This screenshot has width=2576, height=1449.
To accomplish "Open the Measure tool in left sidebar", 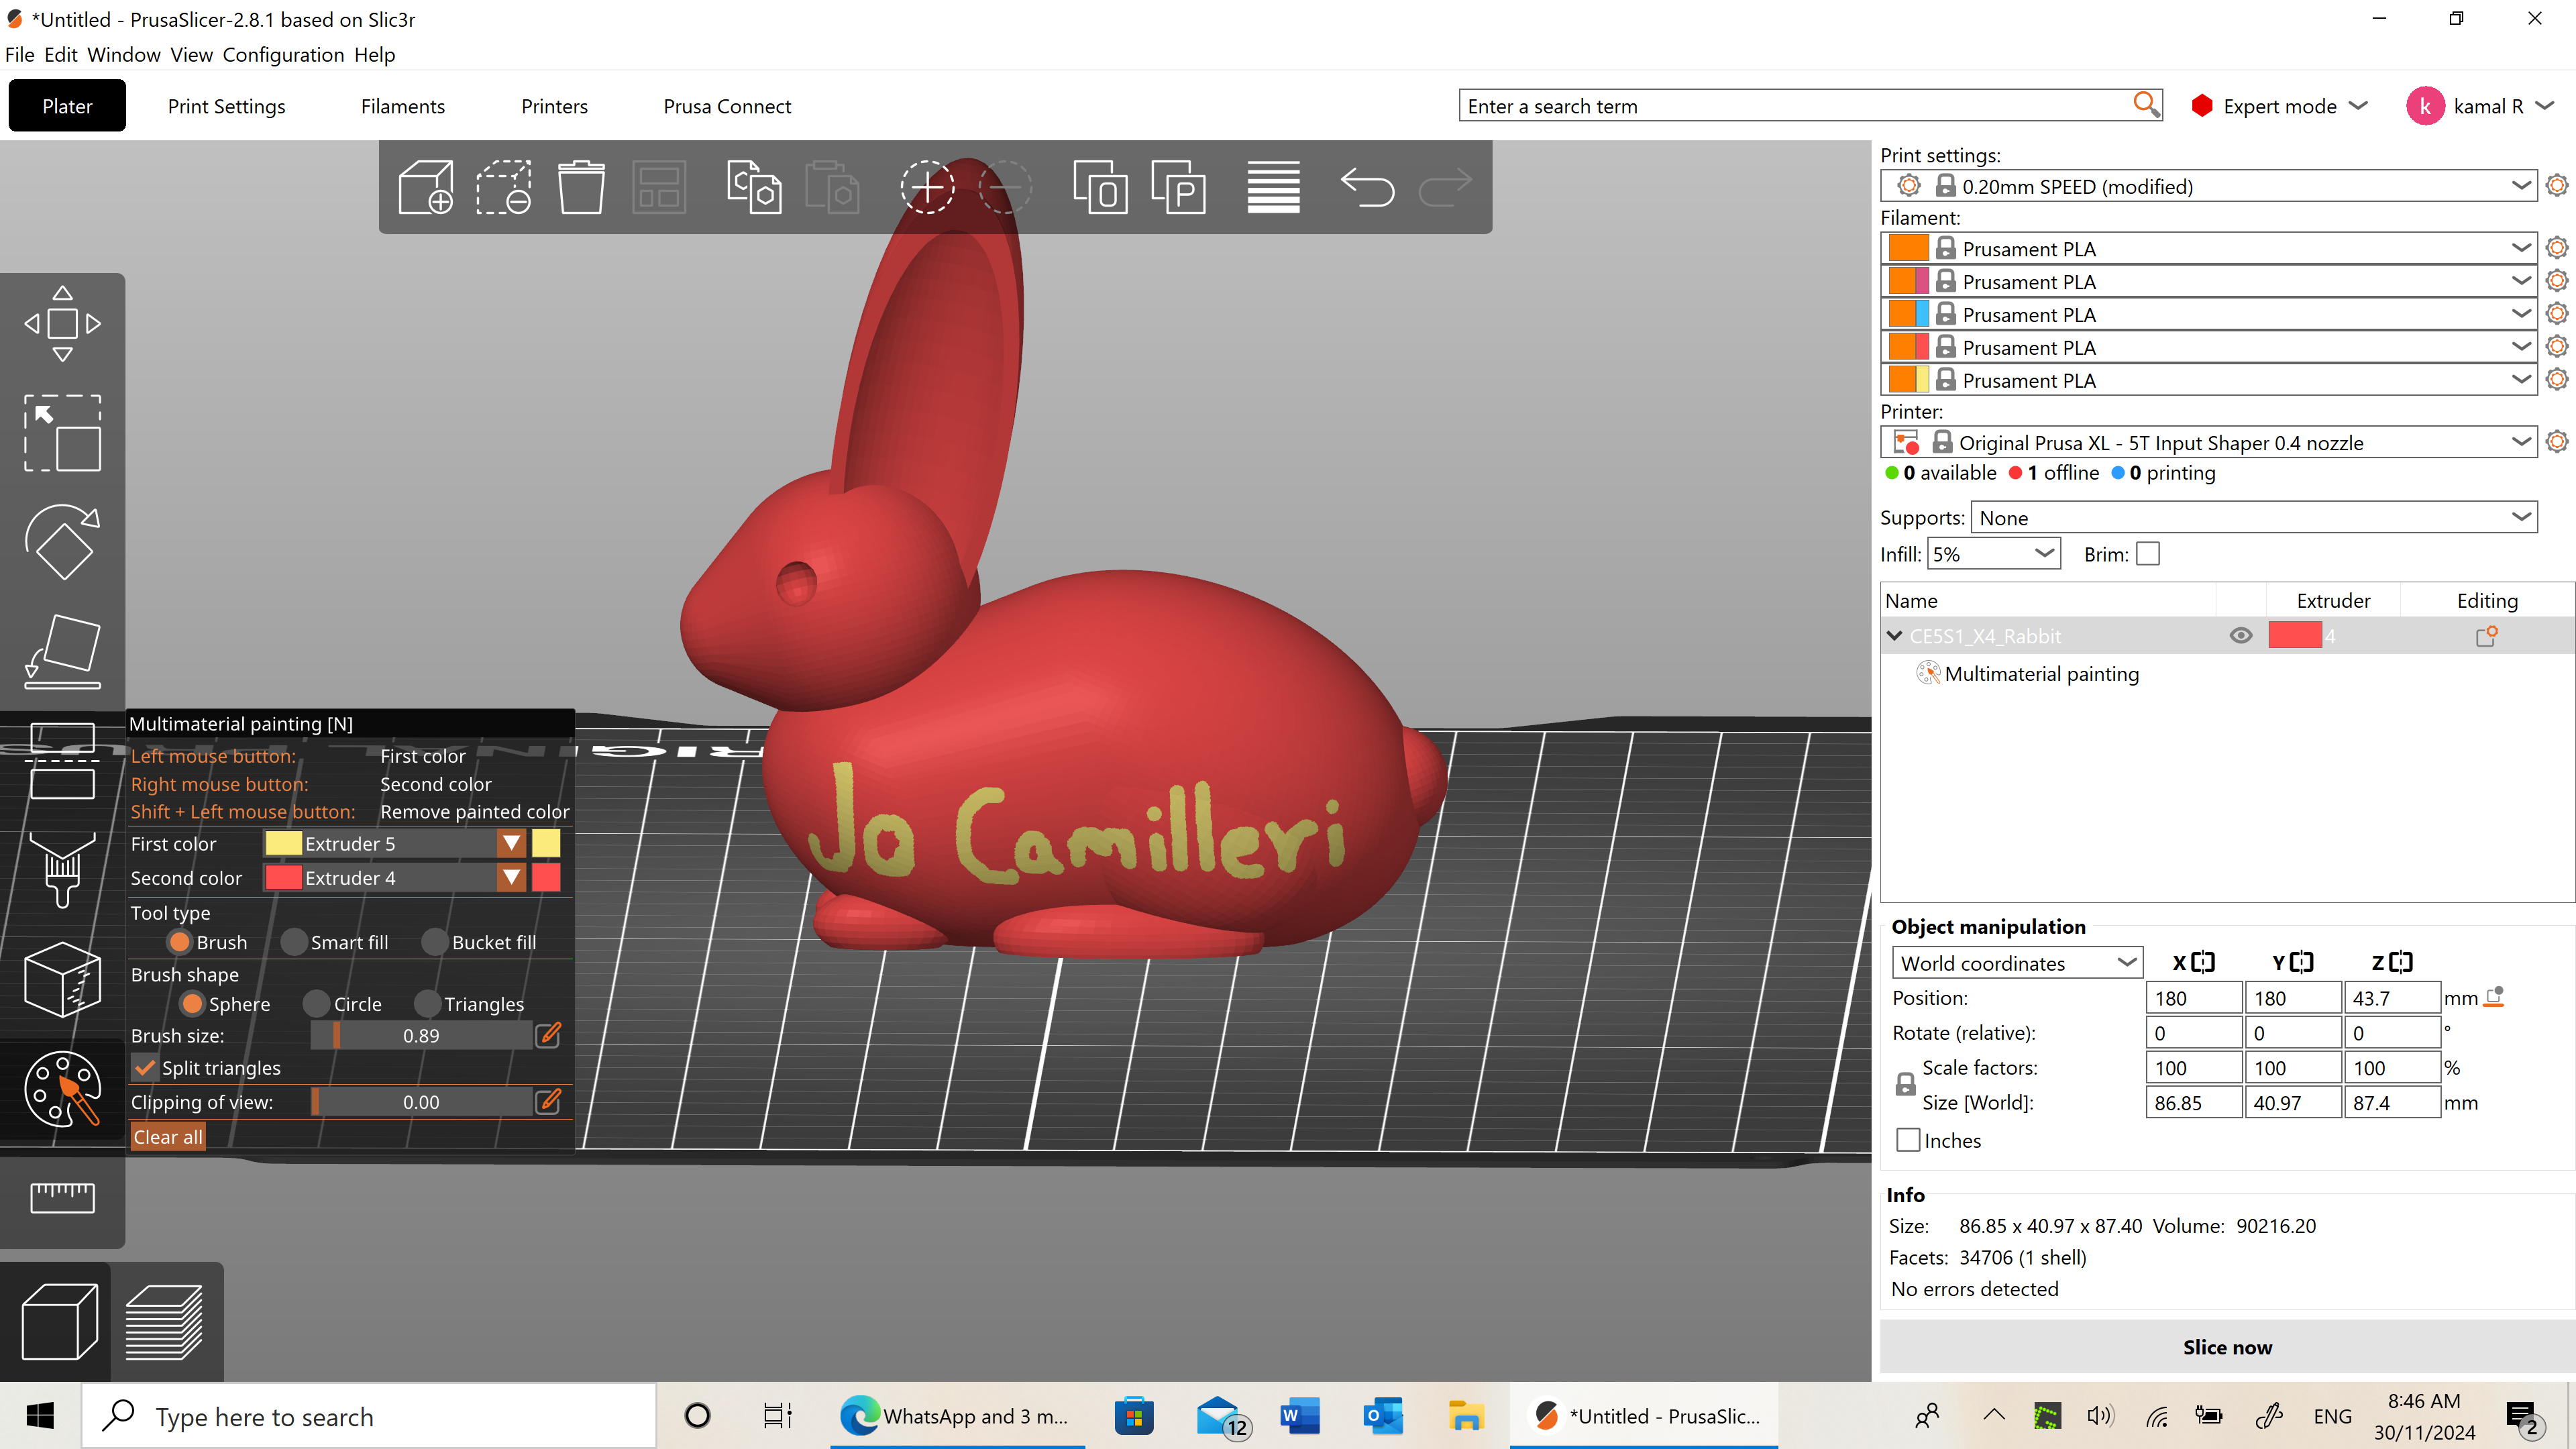I will [62, 1197].
